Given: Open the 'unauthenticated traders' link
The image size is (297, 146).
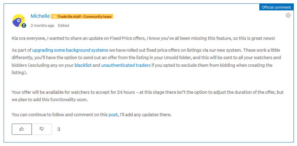Looking at the screenshot, I should point(126,65).
